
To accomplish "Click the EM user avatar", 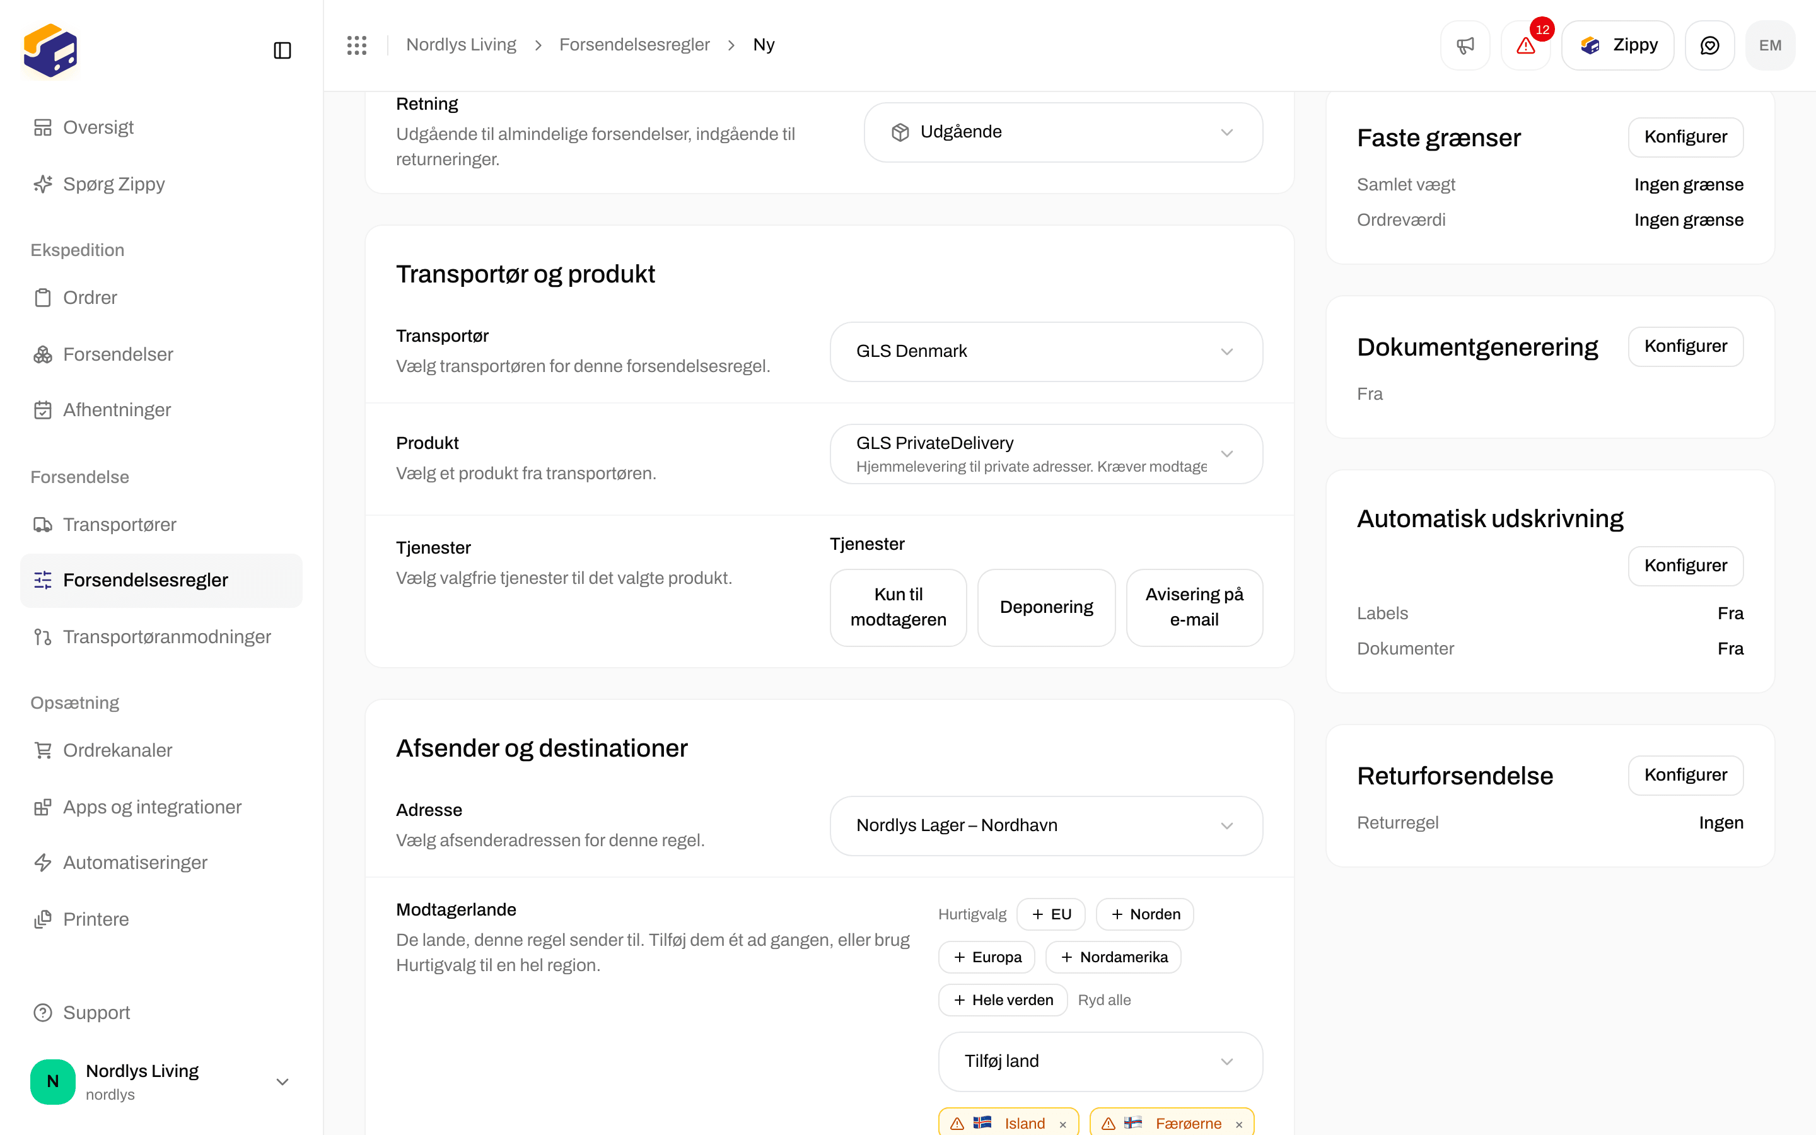I will tap(1770, 45).
